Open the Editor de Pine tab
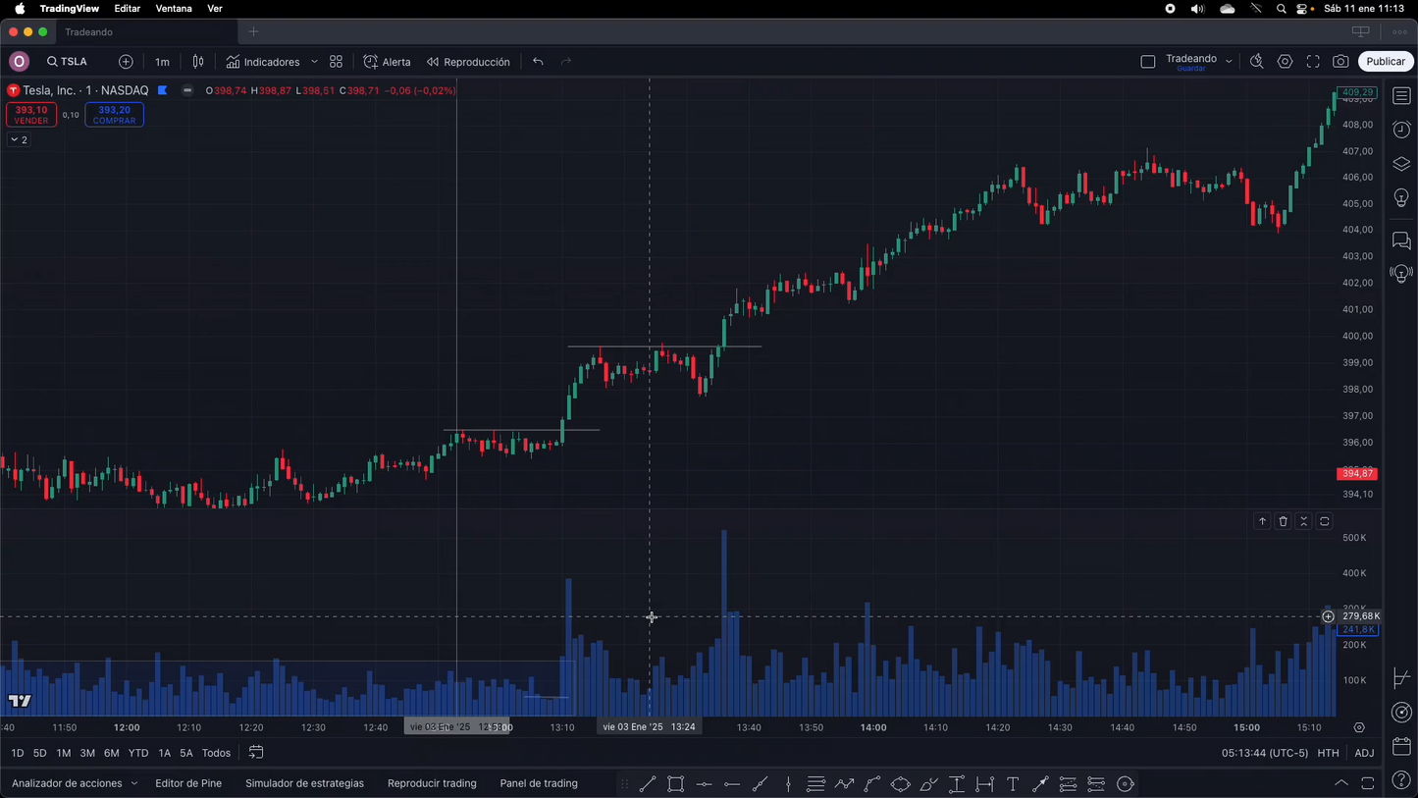Image resolution: width=1418 pixels, height=798 pixels. tap(188, 783)
